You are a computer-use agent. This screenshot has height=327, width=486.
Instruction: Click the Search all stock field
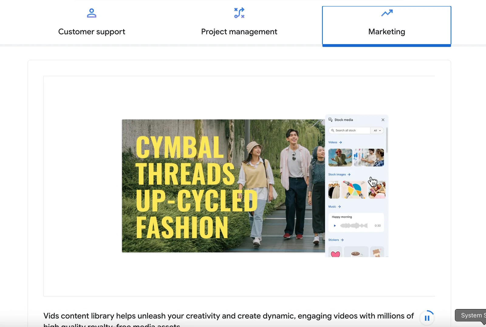pyautogui.click(x=349, y=131)
